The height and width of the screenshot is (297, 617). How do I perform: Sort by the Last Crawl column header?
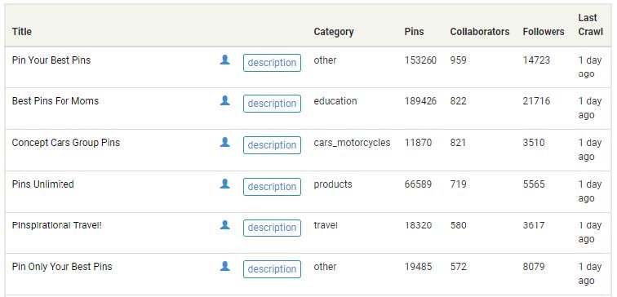(x=590, y=24)
